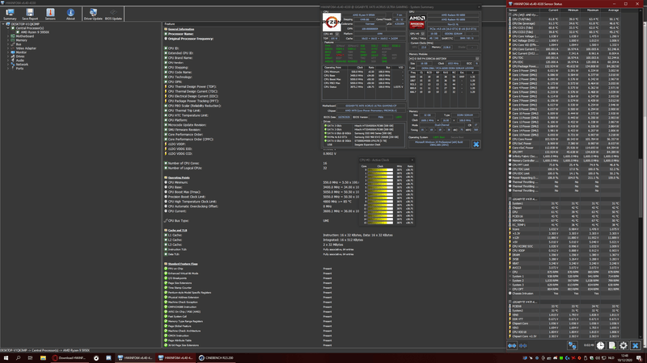
Task: Click the CPU Bus Type row
Action: 178,221
